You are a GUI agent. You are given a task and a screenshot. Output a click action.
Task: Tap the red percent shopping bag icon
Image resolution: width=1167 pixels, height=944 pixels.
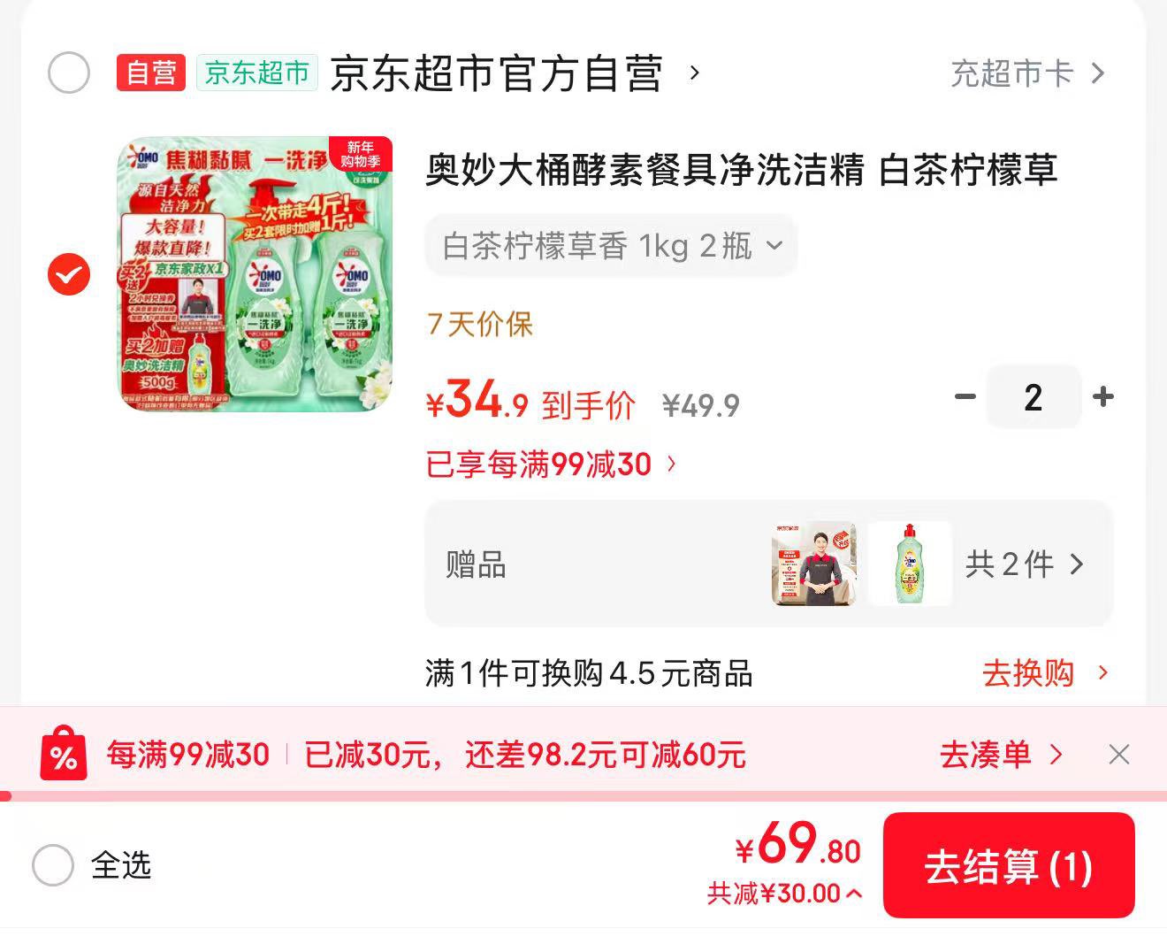coord(64,754)
